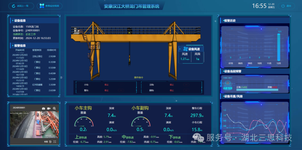Click the 设备吊重/风级 panel header
This screenshot has width=302, height=150.
233,96
